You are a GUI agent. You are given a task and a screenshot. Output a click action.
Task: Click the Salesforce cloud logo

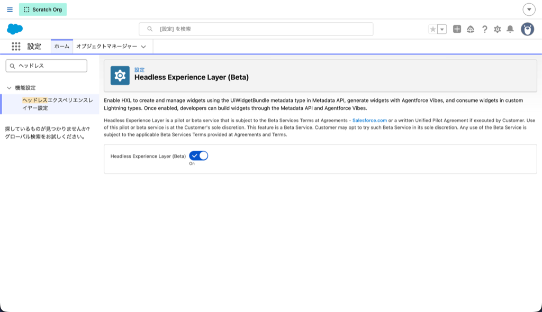(15, 29)
